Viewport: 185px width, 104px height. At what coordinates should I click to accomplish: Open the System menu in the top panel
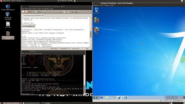point(19,1)
